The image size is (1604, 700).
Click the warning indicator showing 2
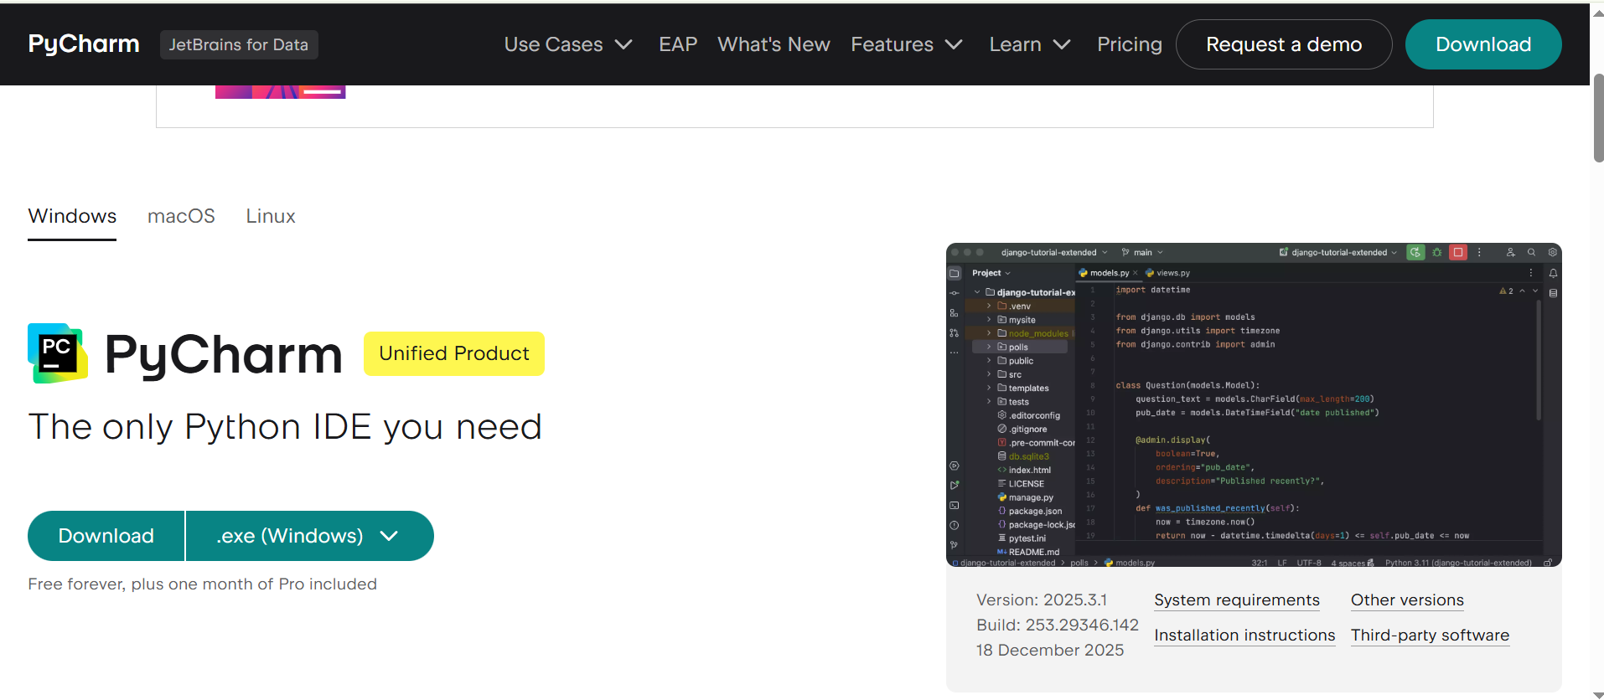pyautogui.click(x=1506, y=291)
